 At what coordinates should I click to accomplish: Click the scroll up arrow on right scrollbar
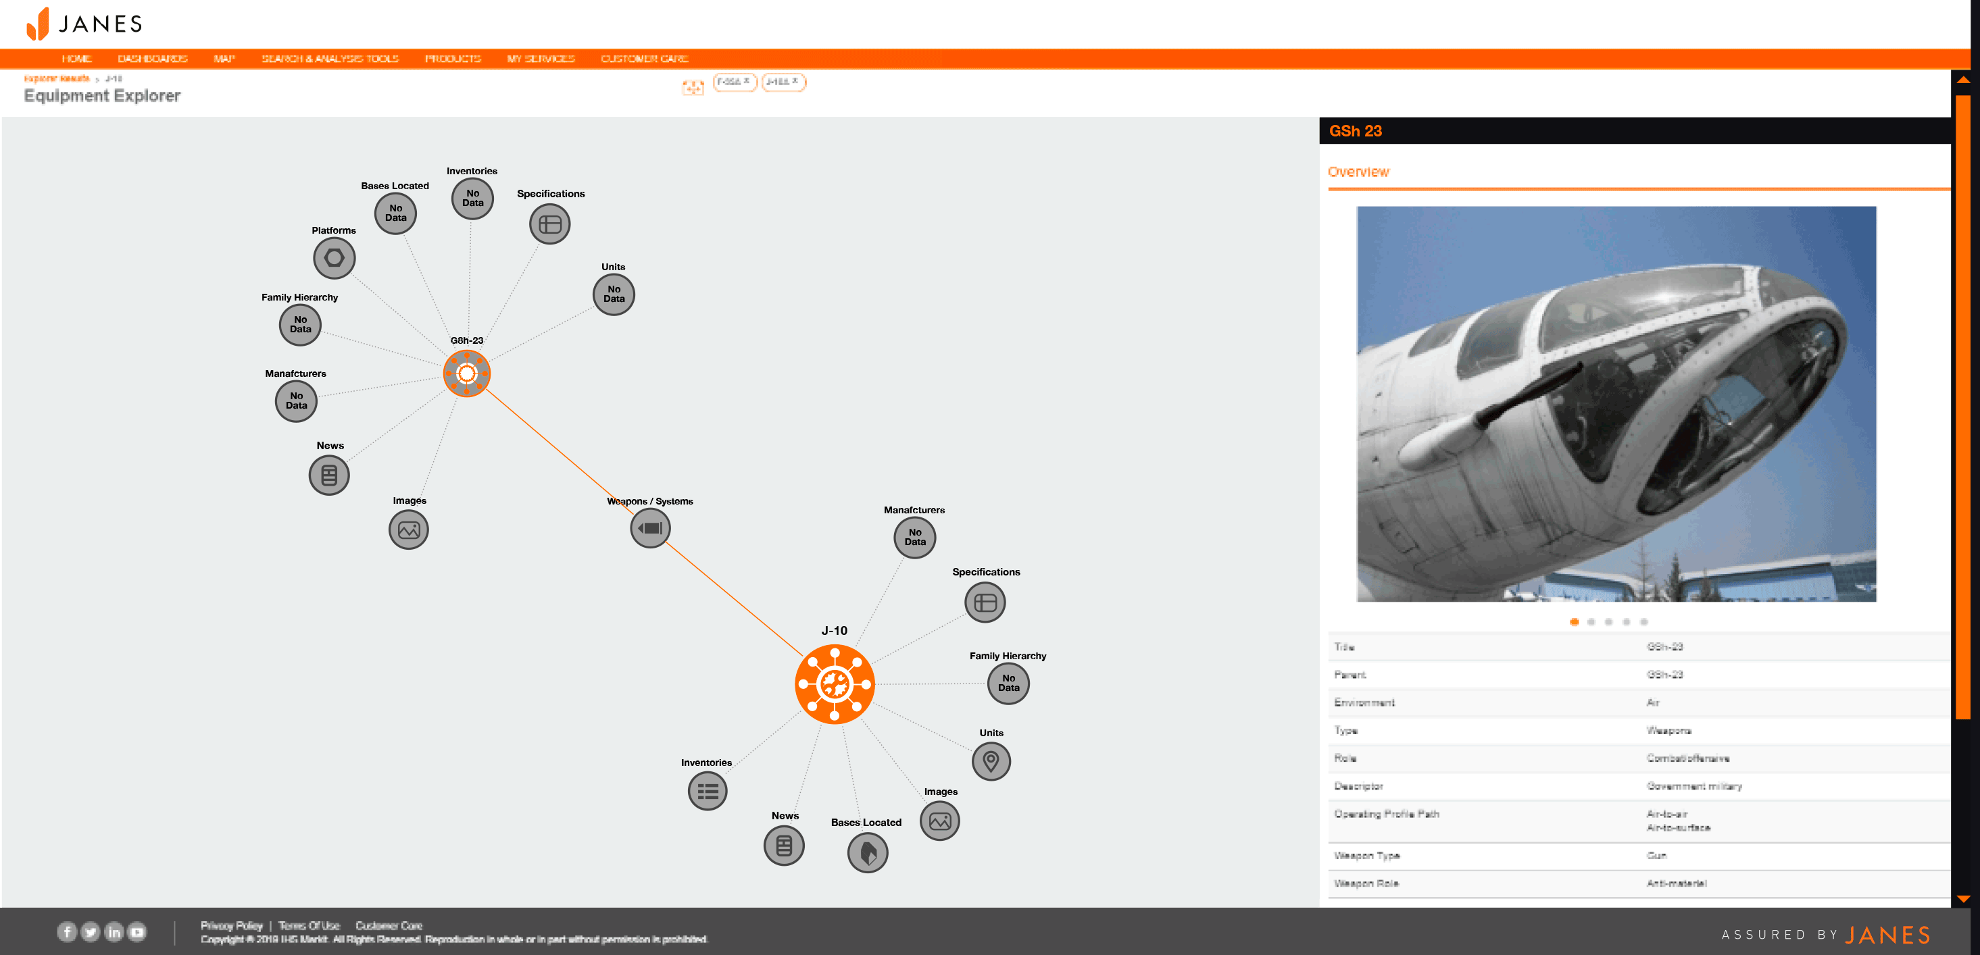pos(1964,80)
